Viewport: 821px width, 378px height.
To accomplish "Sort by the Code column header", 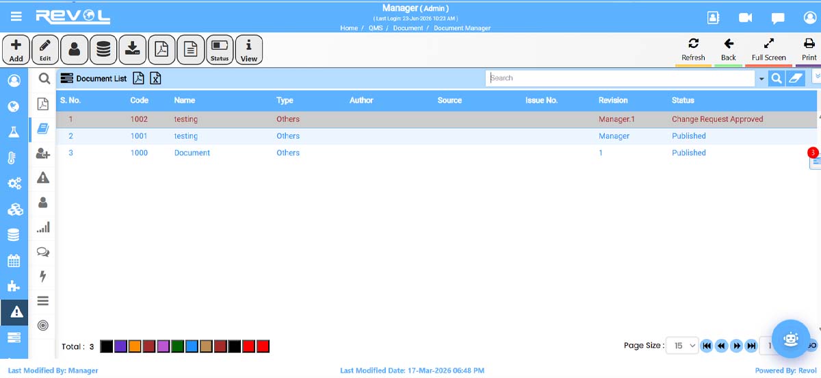I will click(140, 100).
